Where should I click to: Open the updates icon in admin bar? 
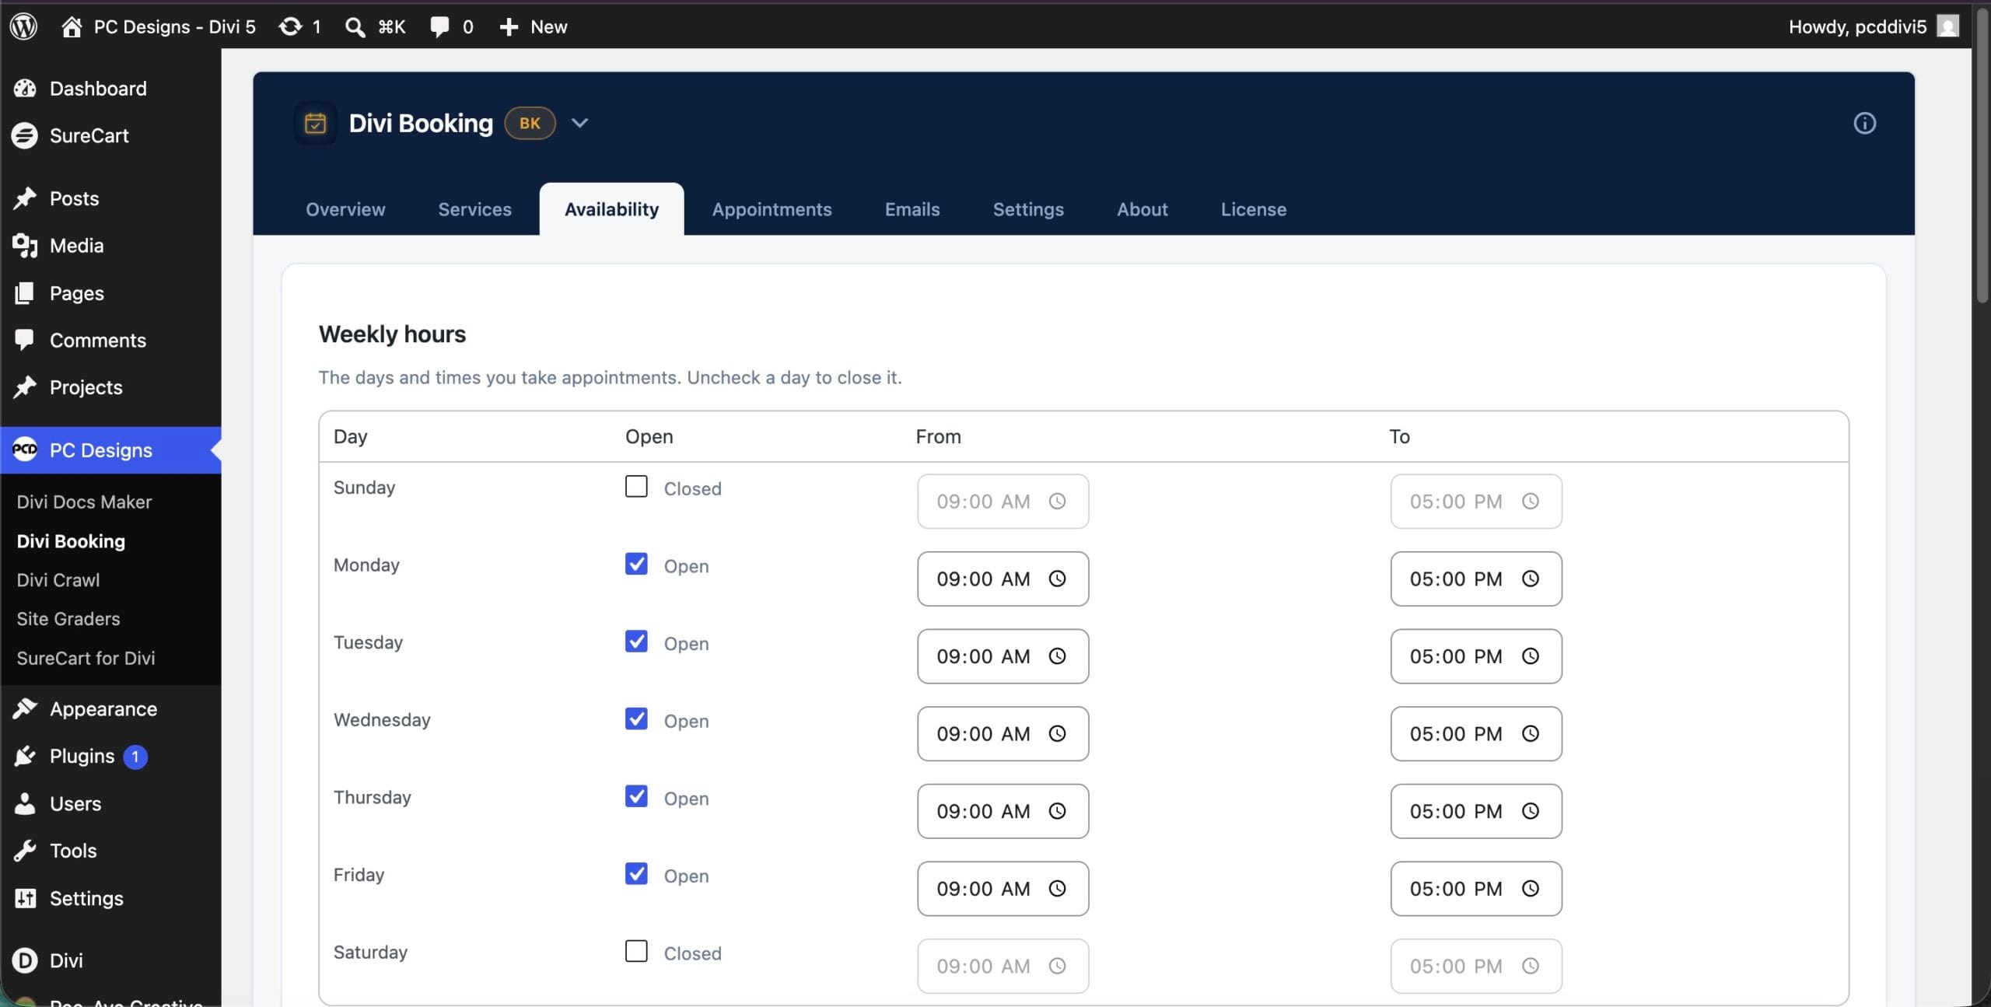tap(290, 26)
